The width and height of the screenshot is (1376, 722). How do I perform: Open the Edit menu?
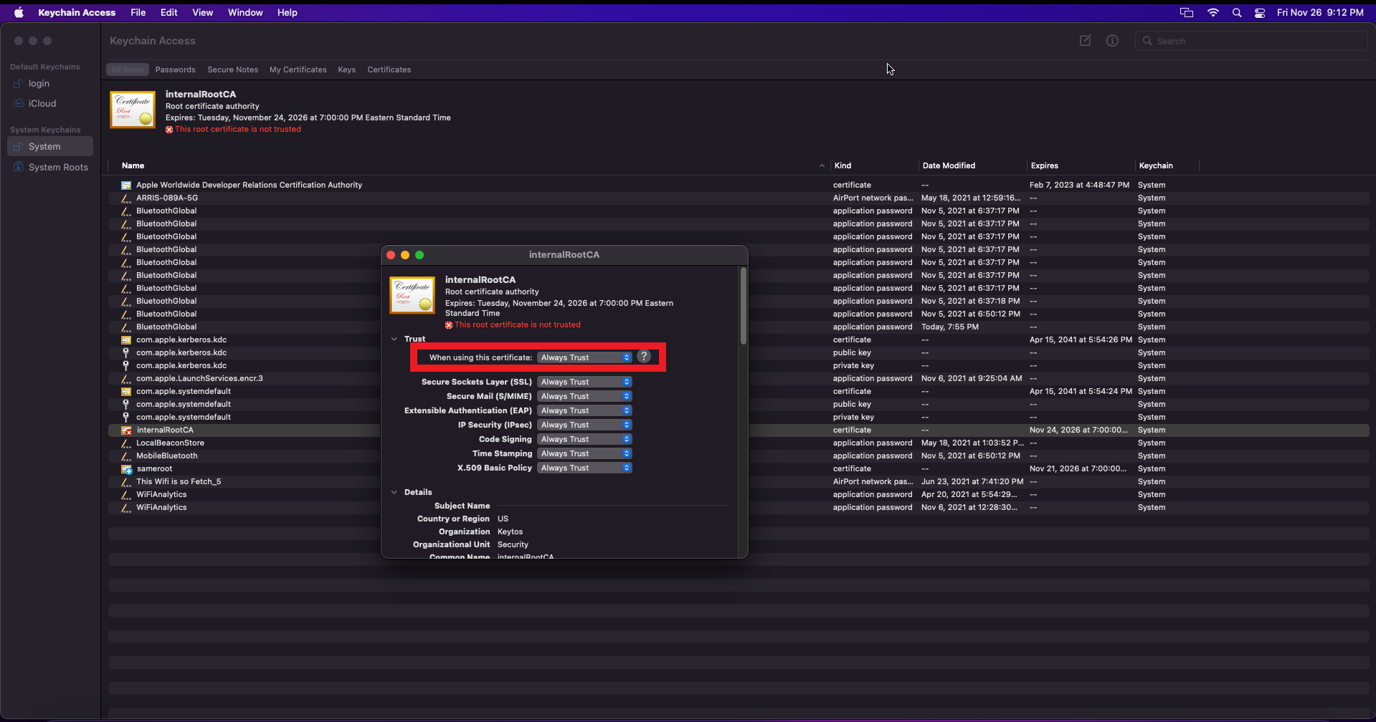(x=169, y=12)
